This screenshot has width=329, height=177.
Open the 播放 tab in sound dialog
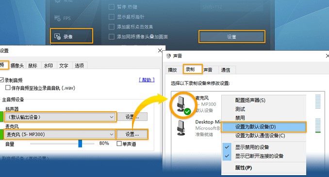173,70
